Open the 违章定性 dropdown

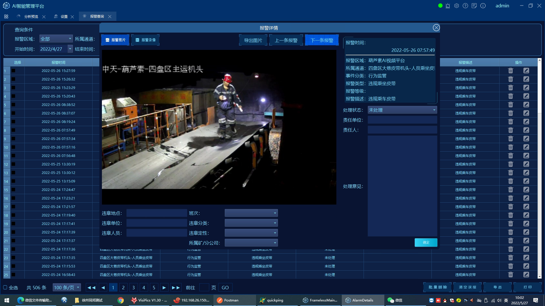tap(251, 233)
